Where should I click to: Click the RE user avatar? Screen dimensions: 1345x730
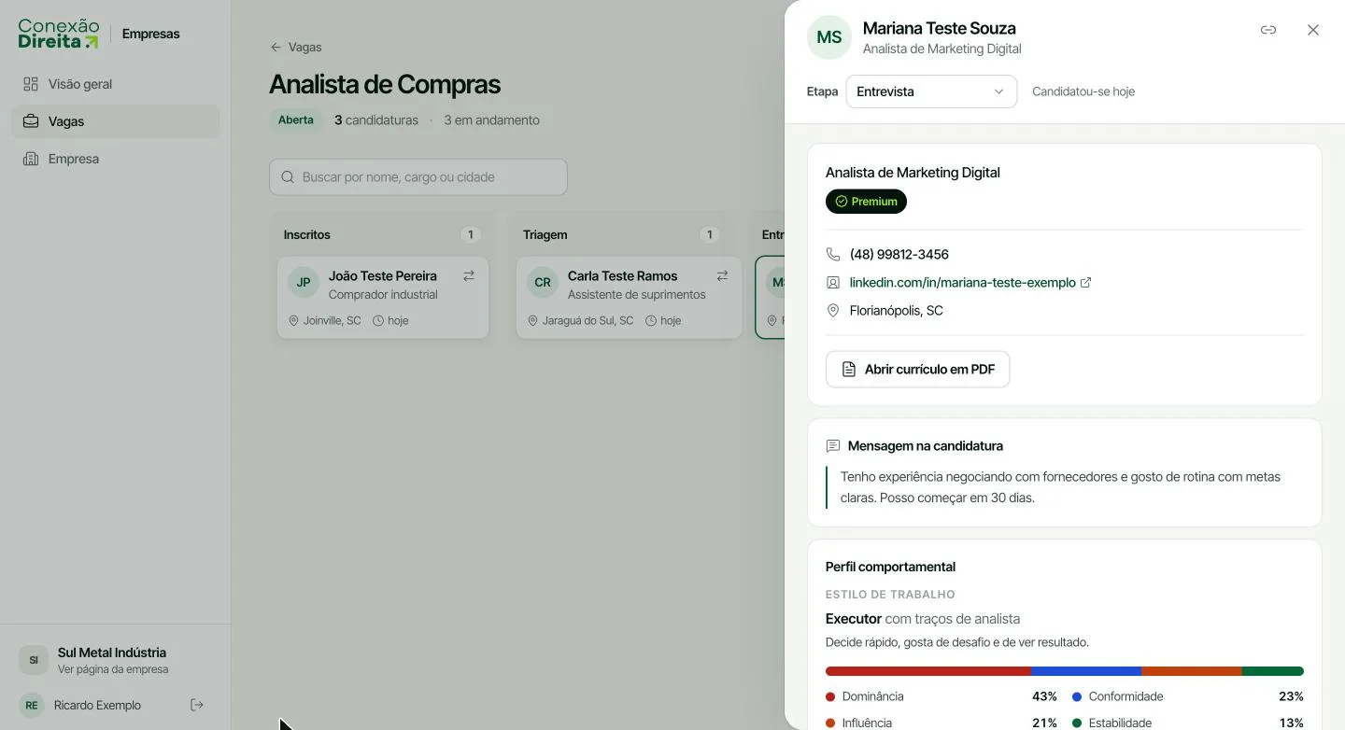[x=32, y=705]
